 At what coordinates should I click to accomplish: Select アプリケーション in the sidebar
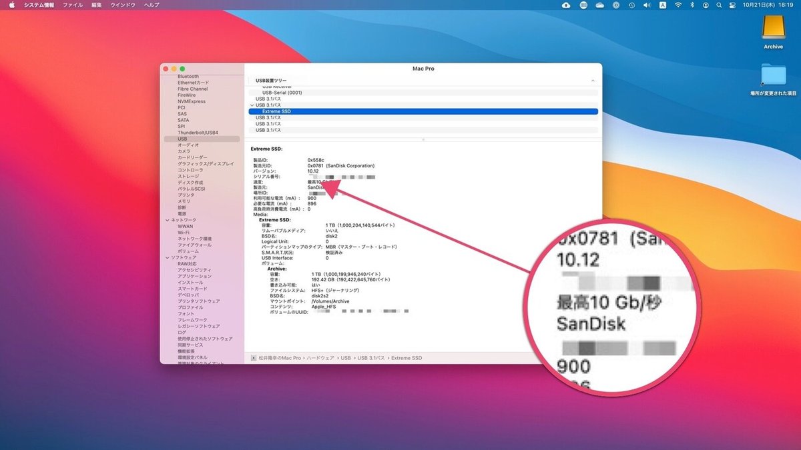click(x=194, y=276)
